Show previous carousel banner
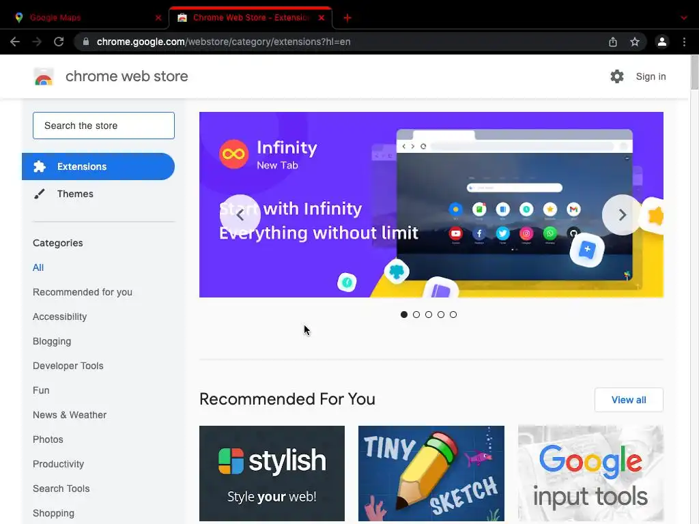Screen dimensions: 699x524 240,215
